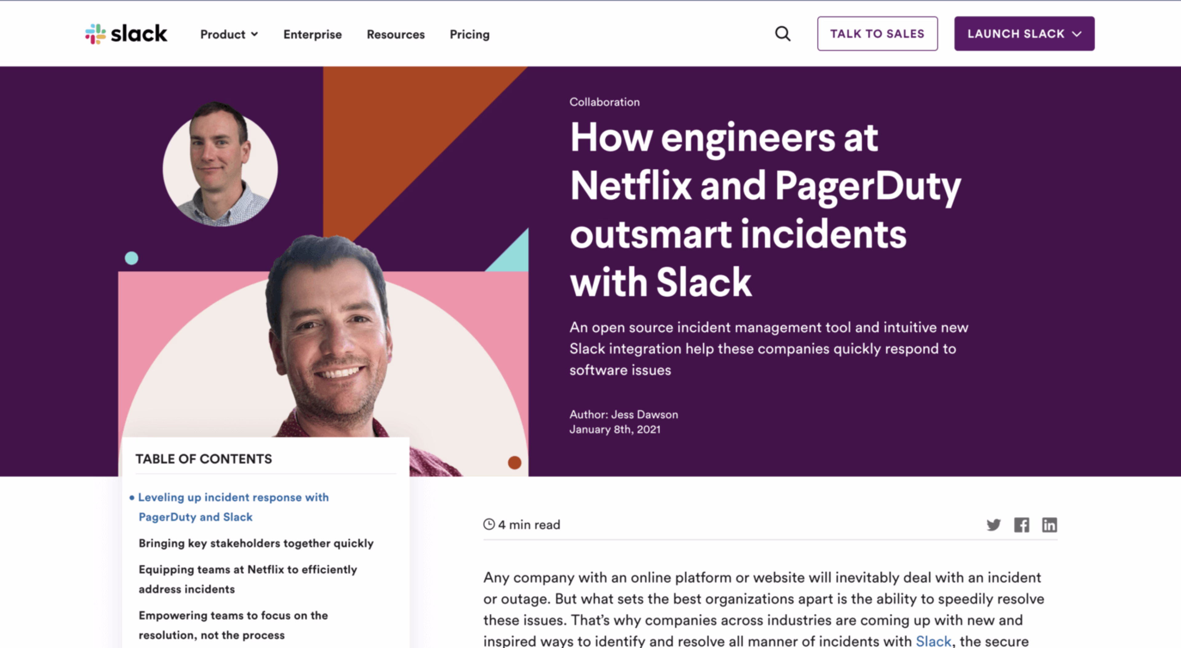This screenshot has width=1181, height=648.
Task: Click the Collaboration category label
Action: (604, 102)
